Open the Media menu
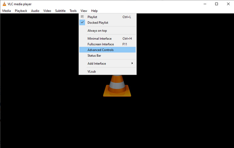 [x=6, y=11]
